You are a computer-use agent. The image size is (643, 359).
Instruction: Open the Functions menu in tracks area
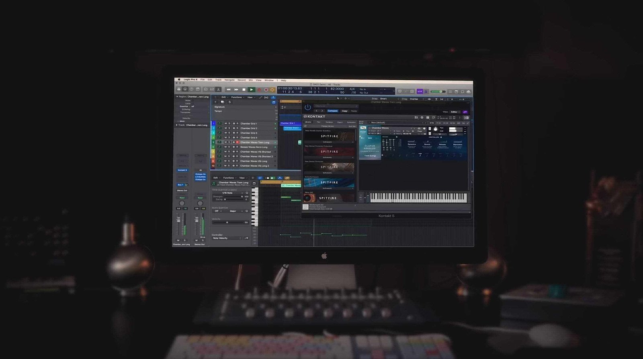click(x=237, y=97)
